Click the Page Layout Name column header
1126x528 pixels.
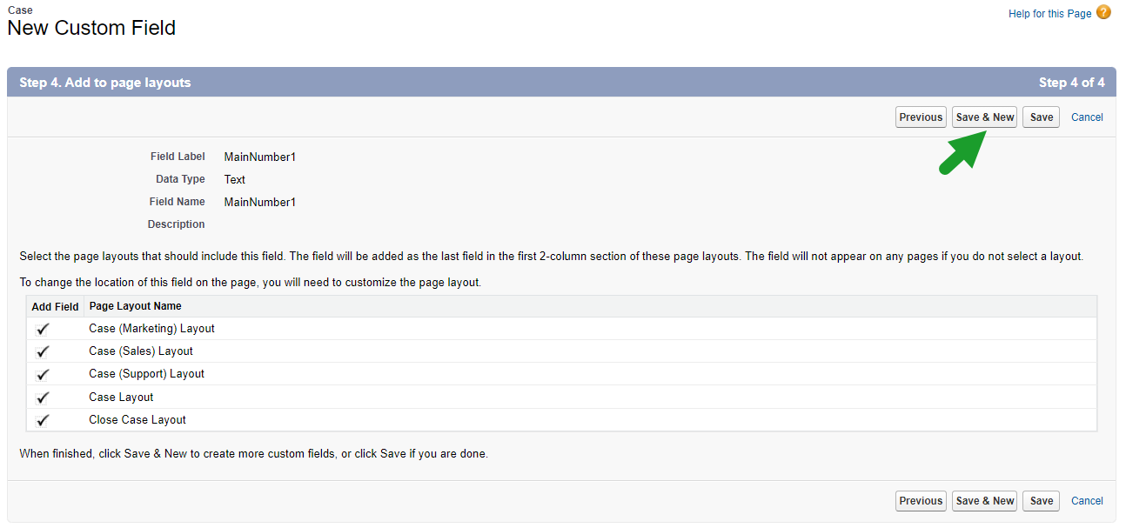click(135, 306)
